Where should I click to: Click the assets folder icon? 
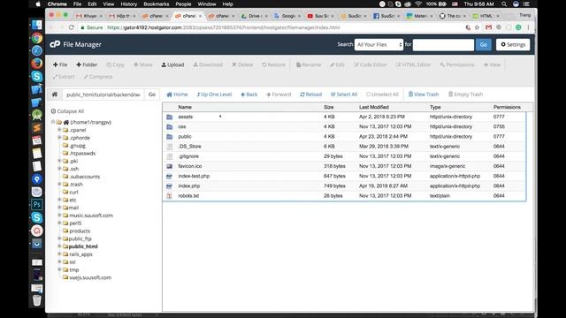pyautogui.click(x=169, y=117)
